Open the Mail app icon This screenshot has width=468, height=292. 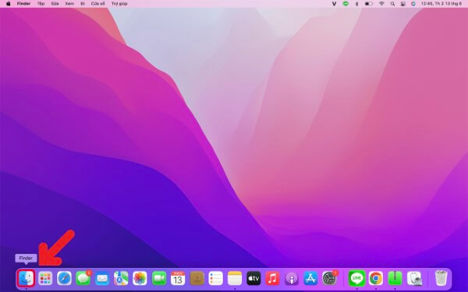102,279
